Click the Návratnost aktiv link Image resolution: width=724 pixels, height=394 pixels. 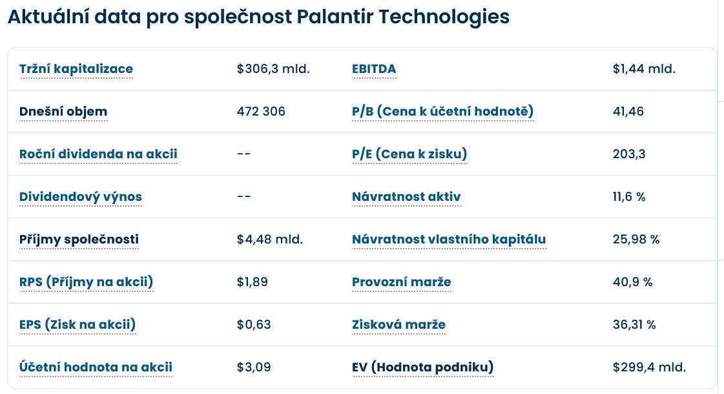[x=406, y=197]
